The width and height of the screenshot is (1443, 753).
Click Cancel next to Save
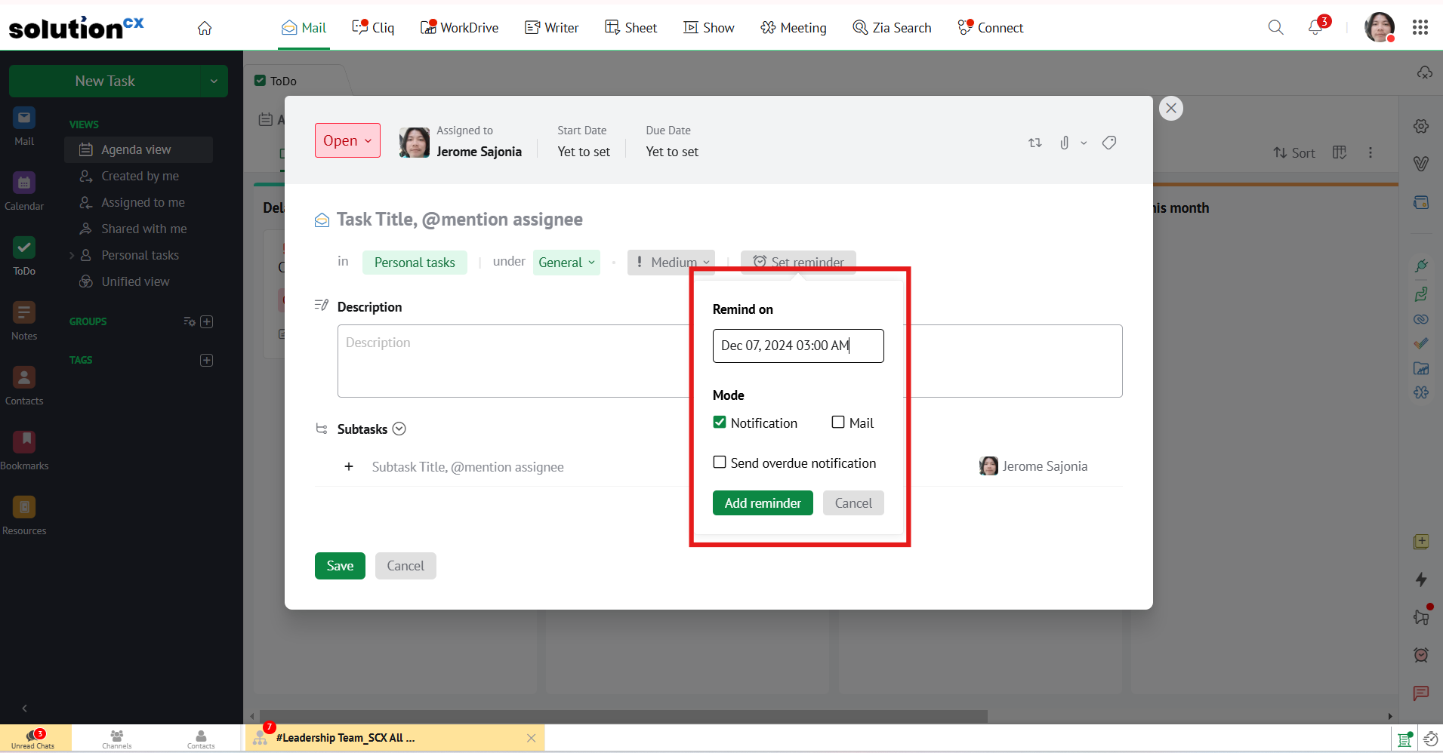pyautogui.click(x=405, y=566)
